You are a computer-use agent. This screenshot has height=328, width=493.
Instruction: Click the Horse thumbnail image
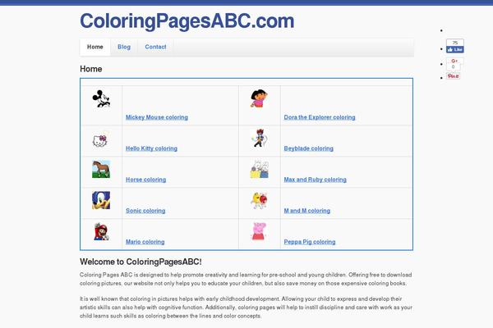click(x=101, y=169)
